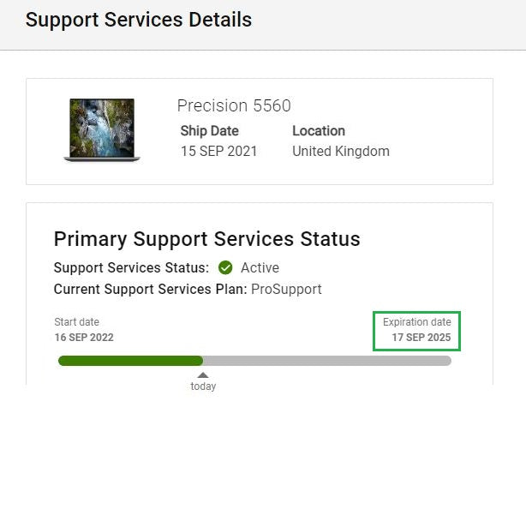Click the green portion of the progress bar
This screenshot has width=526, height=527.
tap(130, 361)
